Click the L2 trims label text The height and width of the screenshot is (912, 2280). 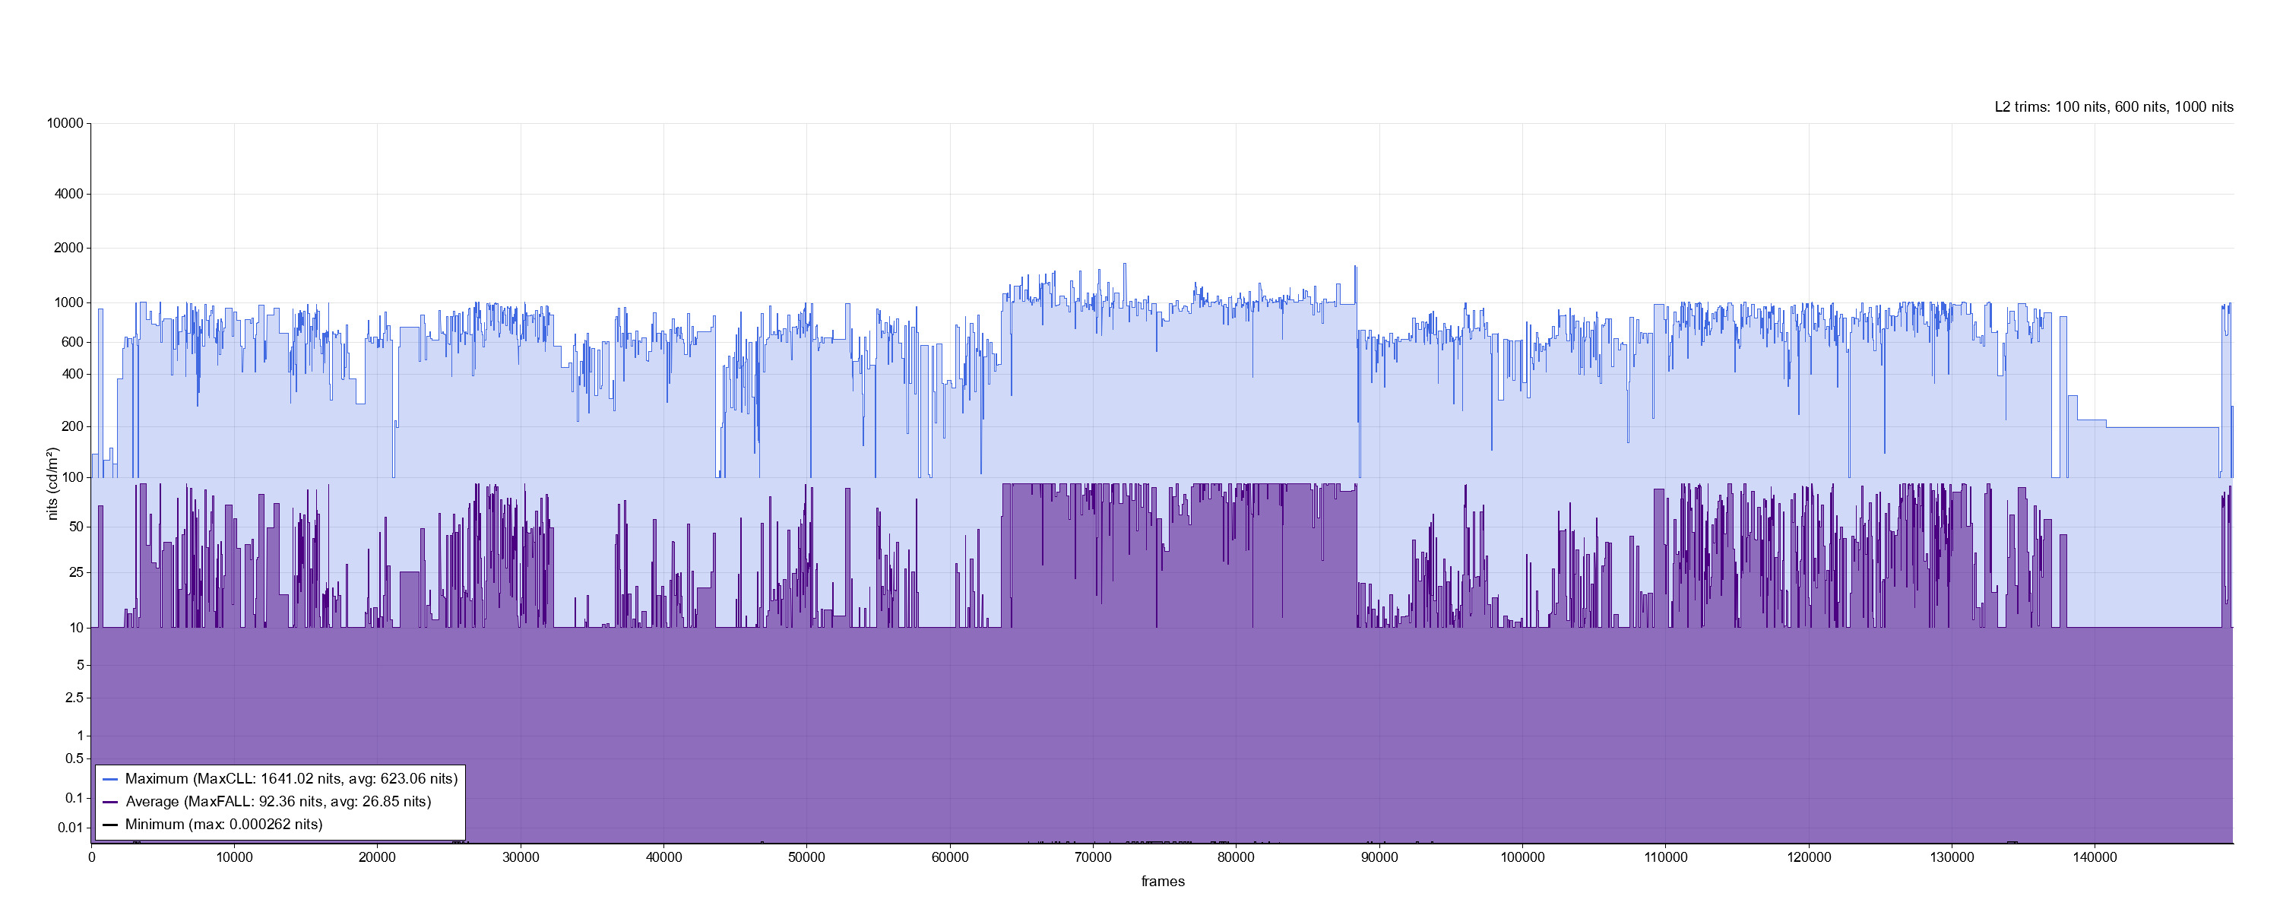point(2113,107)
